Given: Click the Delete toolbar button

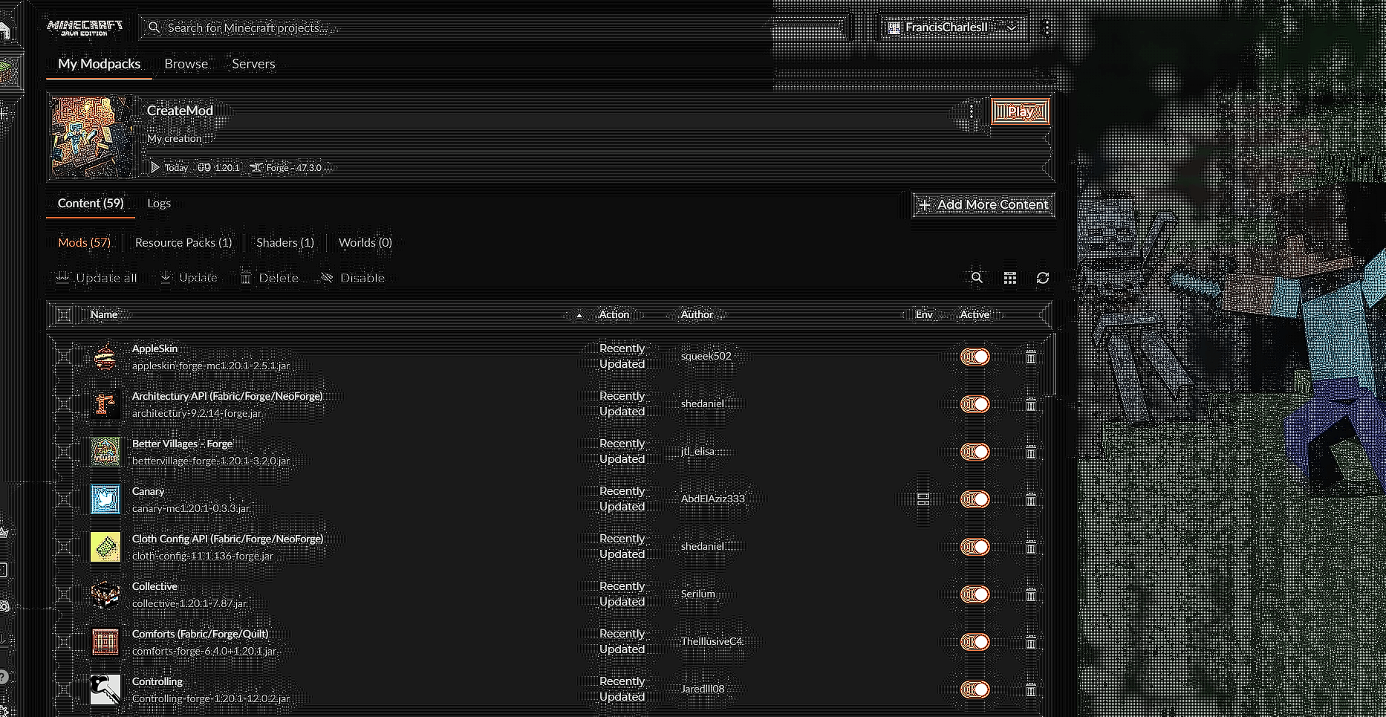Looking at the screenshot, I should coord(270,278).
